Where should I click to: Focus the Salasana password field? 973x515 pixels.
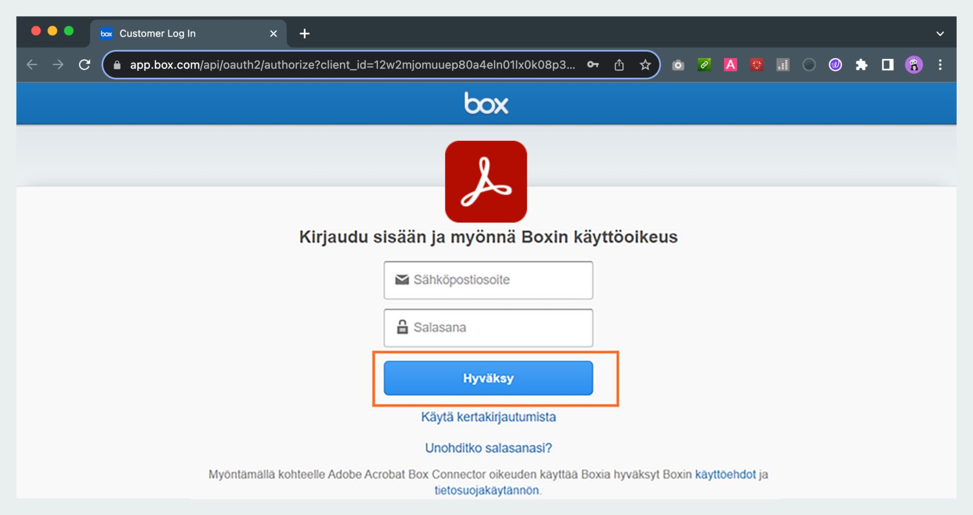pyautogui.click(x=489, y=328)
